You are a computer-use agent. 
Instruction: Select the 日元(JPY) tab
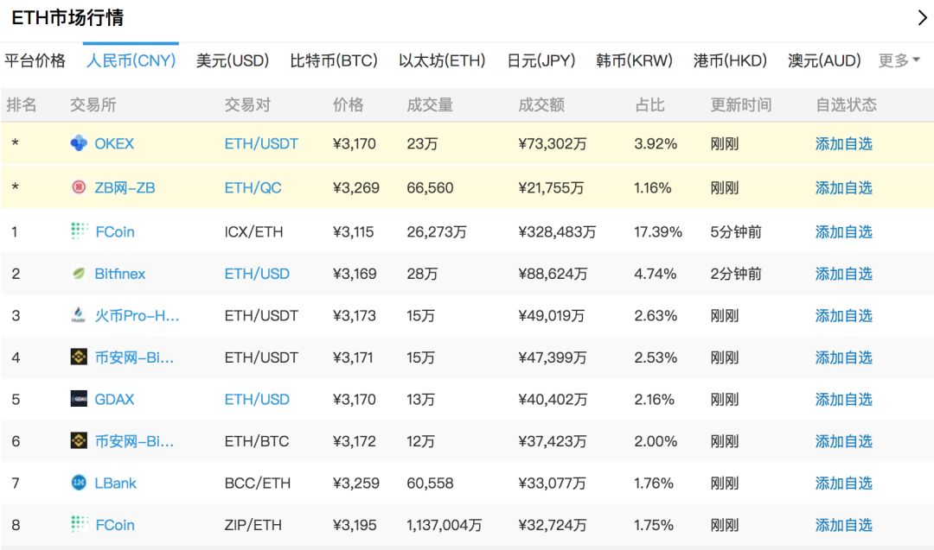[541, 60]
